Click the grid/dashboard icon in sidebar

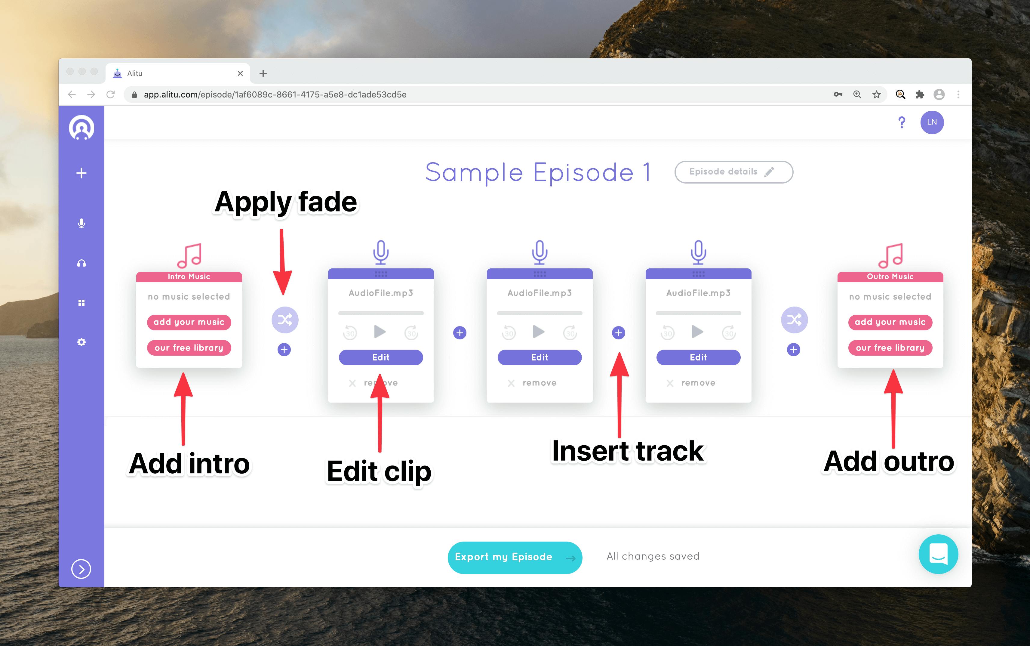point(81,302)
